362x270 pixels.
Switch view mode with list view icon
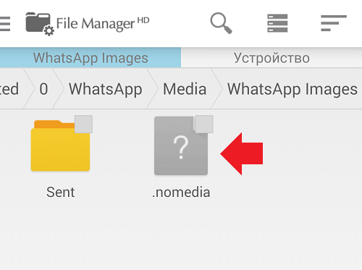click(277, 23)
